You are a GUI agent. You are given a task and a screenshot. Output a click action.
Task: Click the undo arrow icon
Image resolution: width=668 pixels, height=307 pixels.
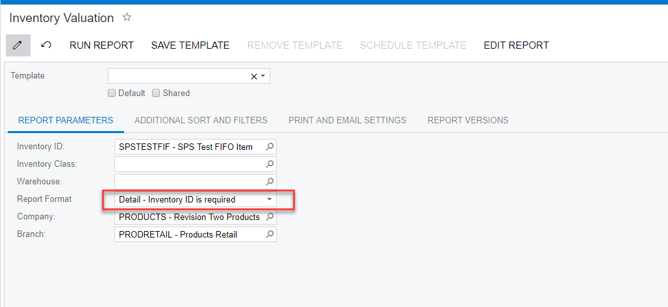[x=46, y=45]
